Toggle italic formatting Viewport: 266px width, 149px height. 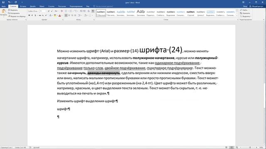coord(32,15)
